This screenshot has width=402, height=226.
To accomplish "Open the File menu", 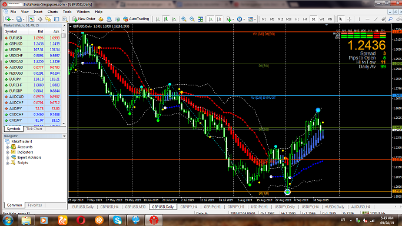I will [13, 12].
